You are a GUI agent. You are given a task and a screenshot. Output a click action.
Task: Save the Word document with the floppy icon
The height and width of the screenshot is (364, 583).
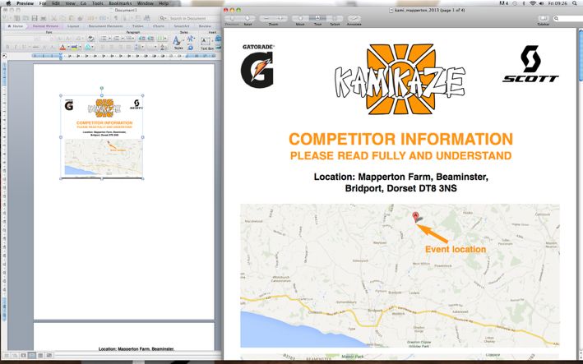[35, 18]
